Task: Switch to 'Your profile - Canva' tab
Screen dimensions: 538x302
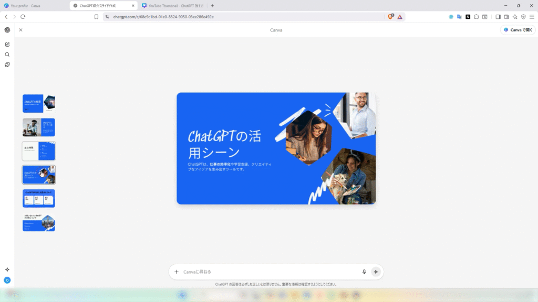Action: pos(34,6)
